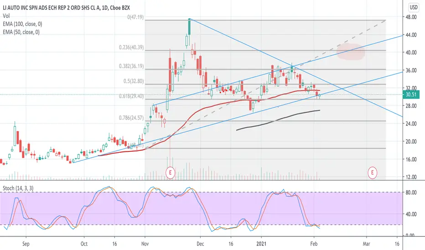Click the Nov date axis label
This screenshot has height=250, width=425.
(x=145, y=244)
